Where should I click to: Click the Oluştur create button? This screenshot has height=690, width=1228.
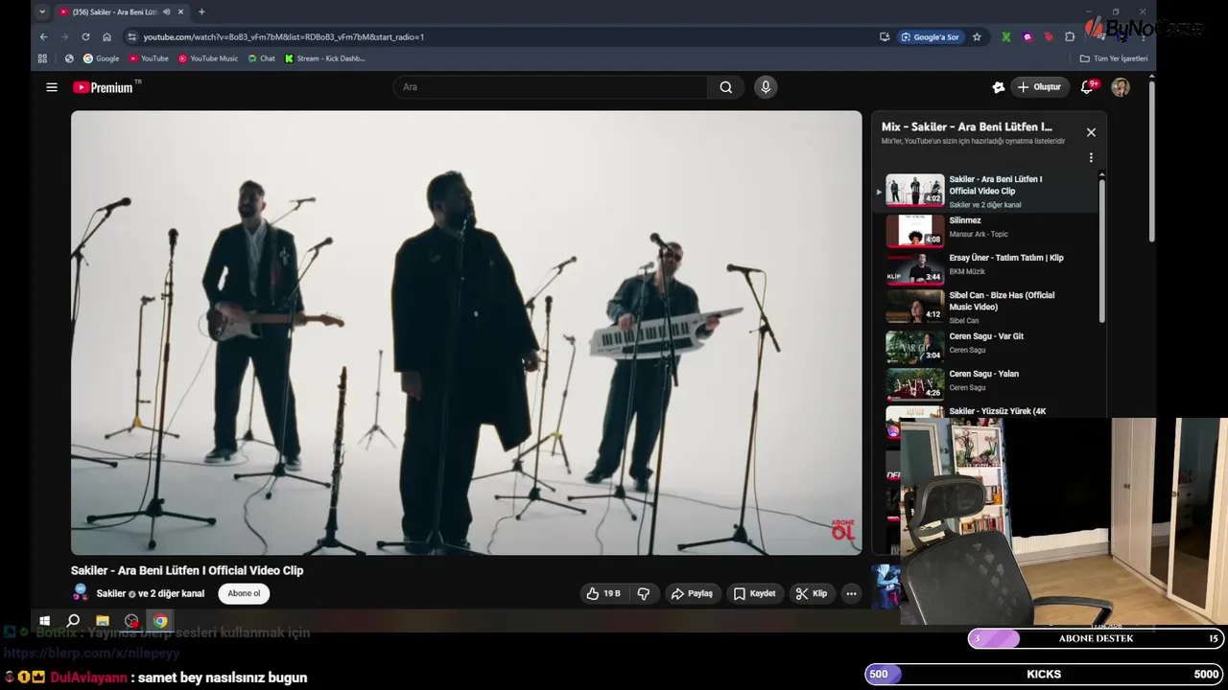[x=1039, y=87]
